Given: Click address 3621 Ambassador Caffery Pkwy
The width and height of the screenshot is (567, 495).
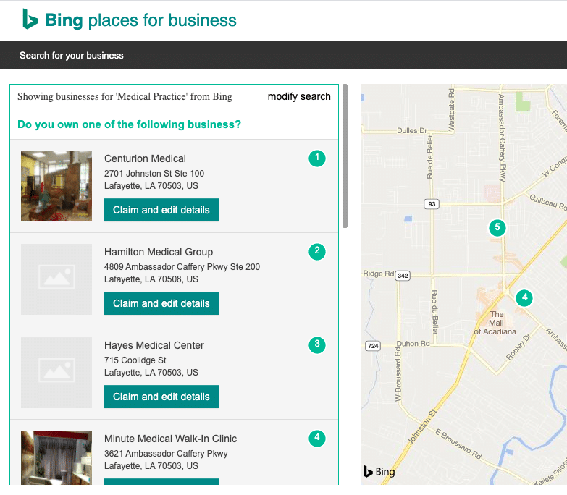Looking at the screenshot, I should click(x=166, y=453).
